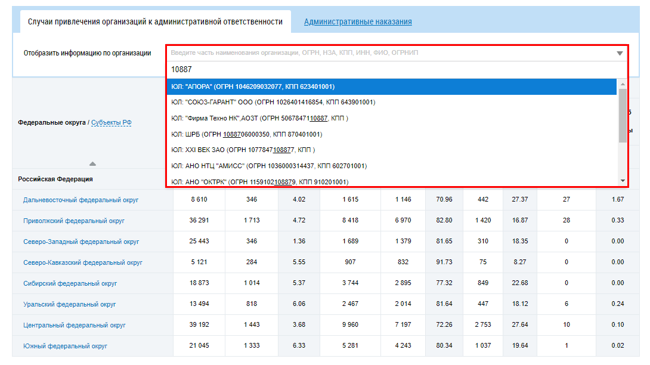The height and width of the screenshot is (365, 650).
Task: Click the sort arrow under Федеральные округа
Action: point(92,163)
